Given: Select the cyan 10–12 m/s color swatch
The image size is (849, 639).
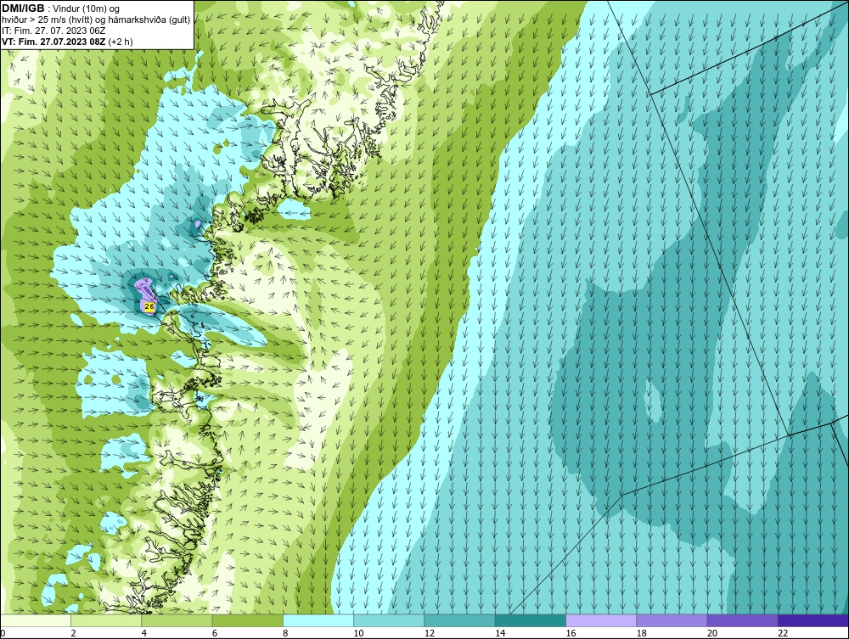Looking at the screenshot, I should pos(389,620).
